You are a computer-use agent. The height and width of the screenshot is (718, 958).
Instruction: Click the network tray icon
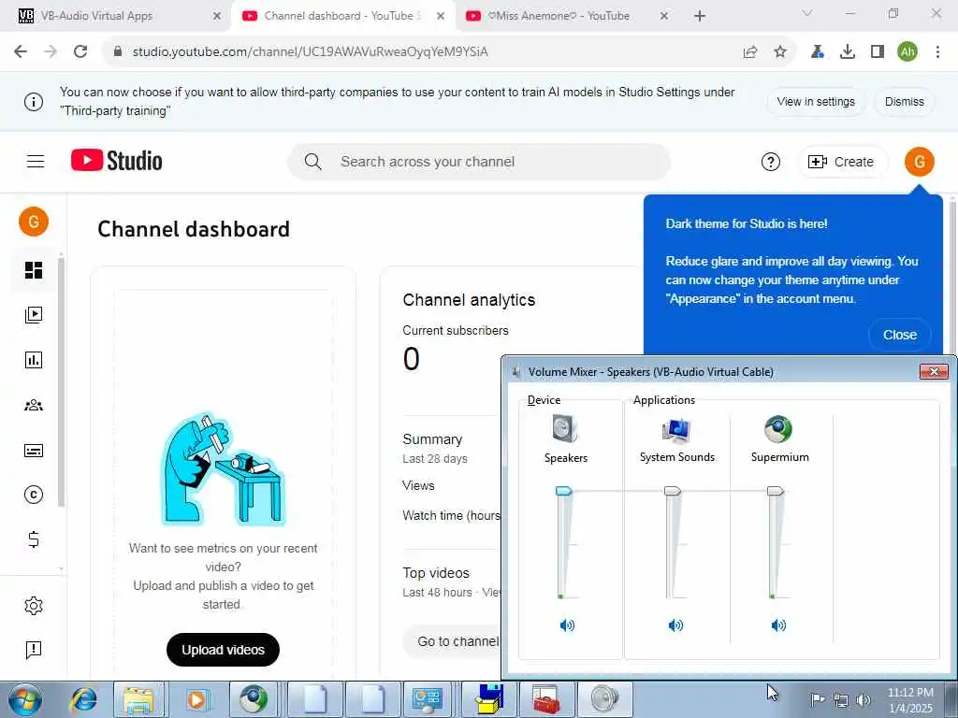(841, 699)
